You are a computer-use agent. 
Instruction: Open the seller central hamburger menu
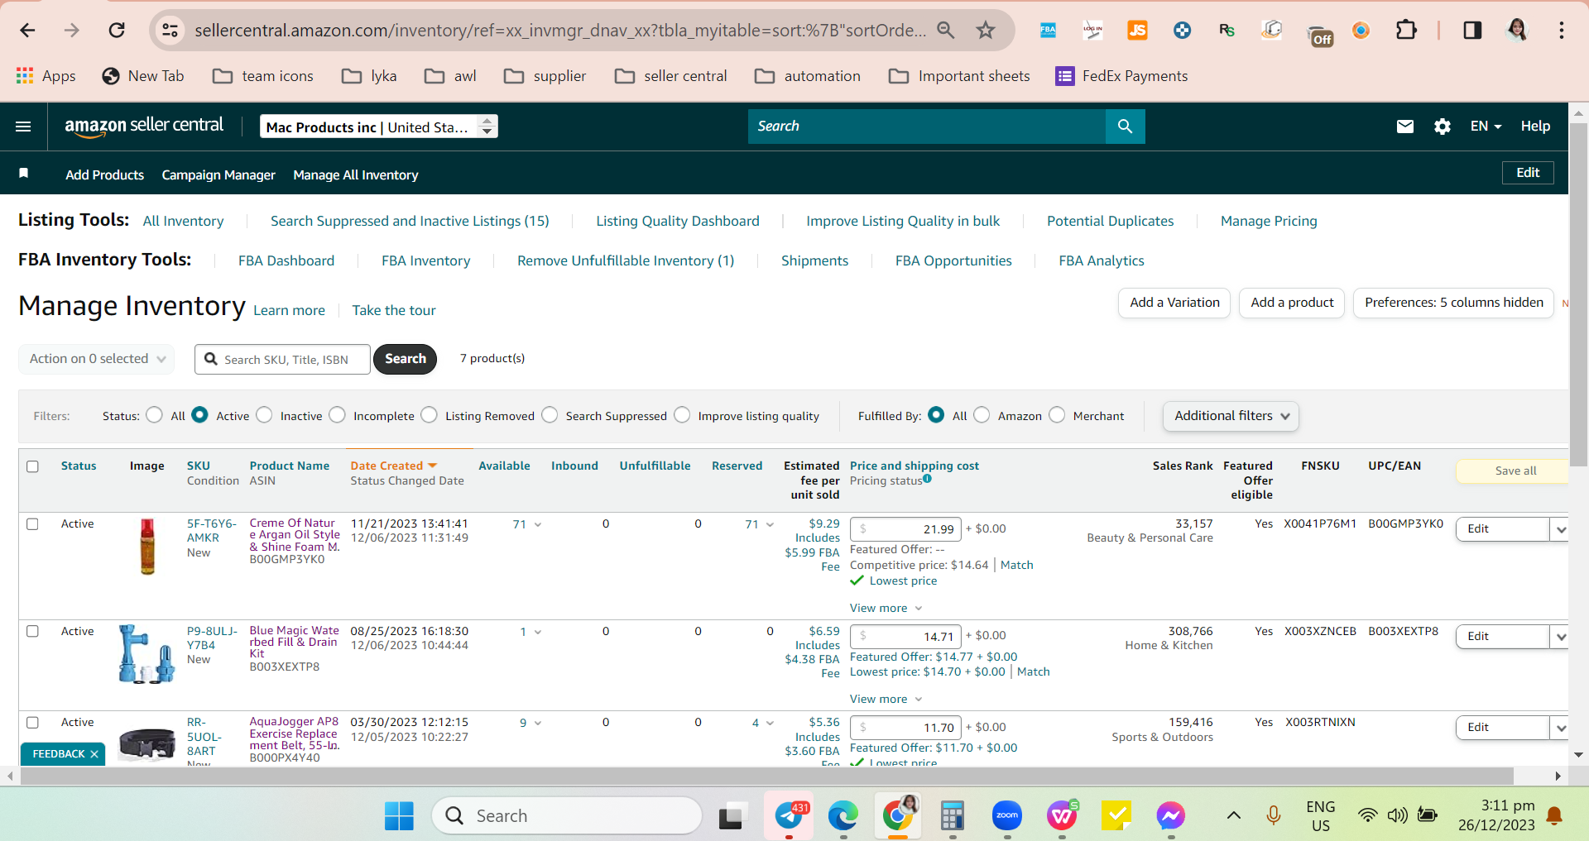click(x=23, y=127)
